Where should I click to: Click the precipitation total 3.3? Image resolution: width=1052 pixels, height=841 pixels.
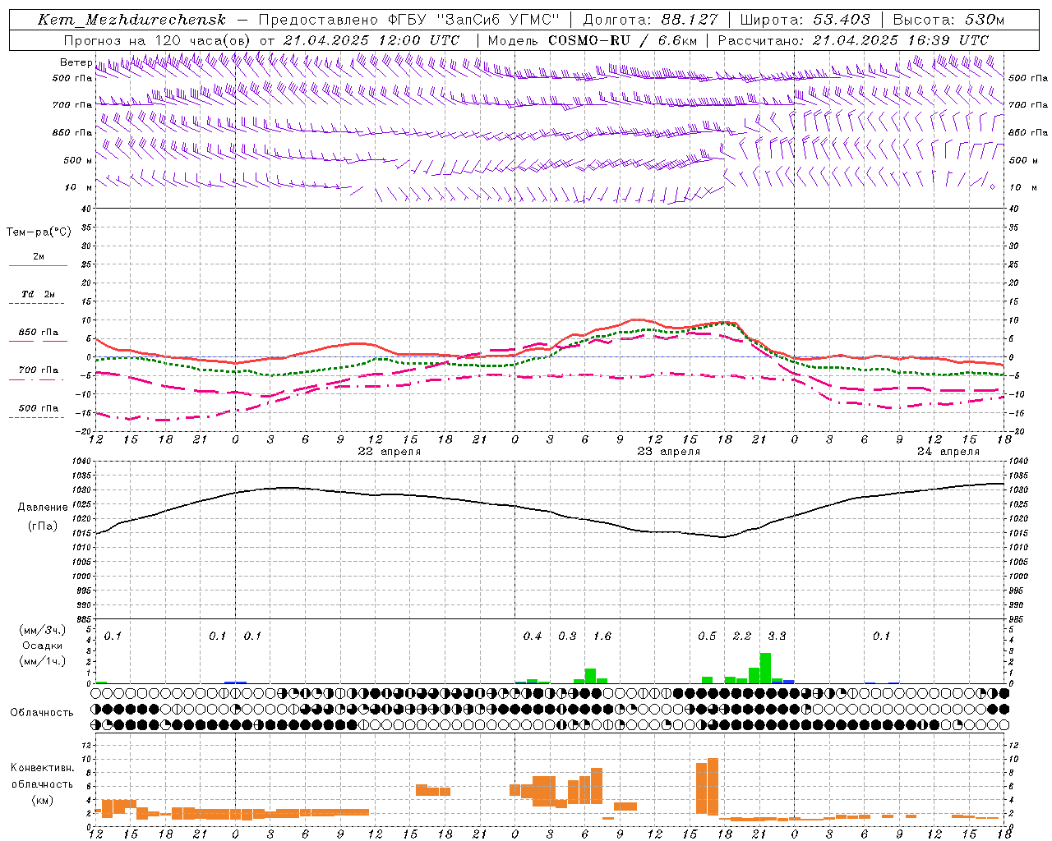pyautogui.click(x=777, y=636)
